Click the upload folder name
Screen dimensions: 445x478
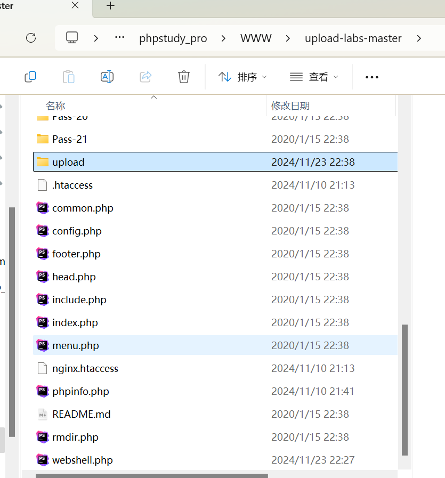68,162
